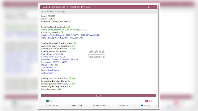Click 'Reading system information' log line
Viewport: 198px width, 111px height.
click(x=54, y=51)
